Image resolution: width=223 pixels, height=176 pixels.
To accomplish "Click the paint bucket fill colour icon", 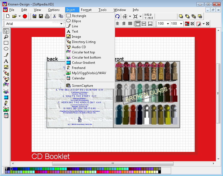I will pos(187,24).
